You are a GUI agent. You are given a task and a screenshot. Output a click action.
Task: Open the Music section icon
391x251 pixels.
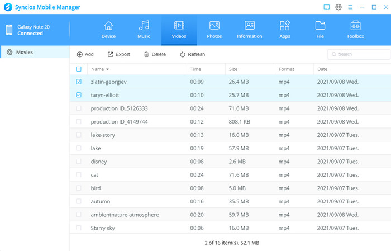[x=144, y=26]
